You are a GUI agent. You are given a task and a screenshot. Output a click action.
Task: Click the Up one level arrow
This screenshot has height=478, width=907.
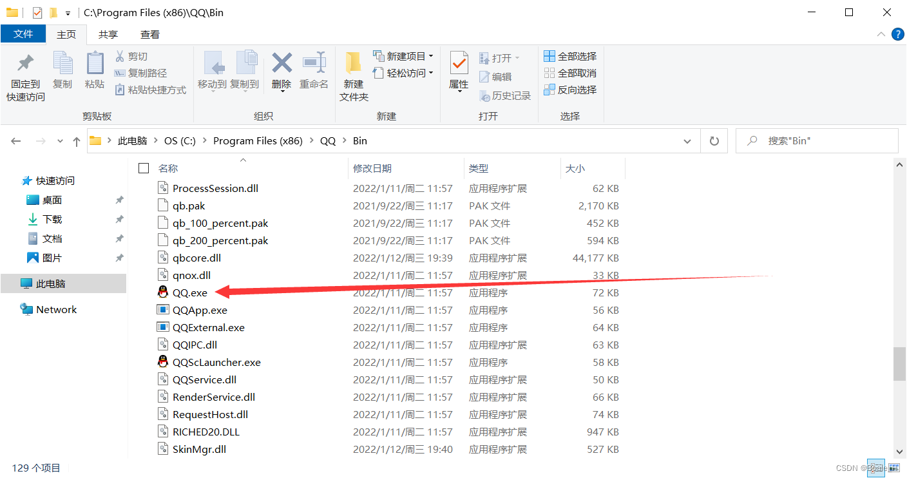pyautogui.click(x=77, y=141)
